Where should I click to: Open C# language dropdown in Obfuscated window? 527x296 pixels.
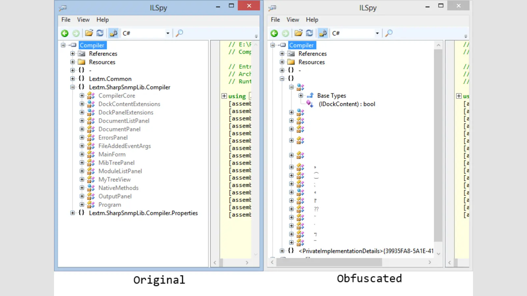pyautogui.click(x=377, y=33)
